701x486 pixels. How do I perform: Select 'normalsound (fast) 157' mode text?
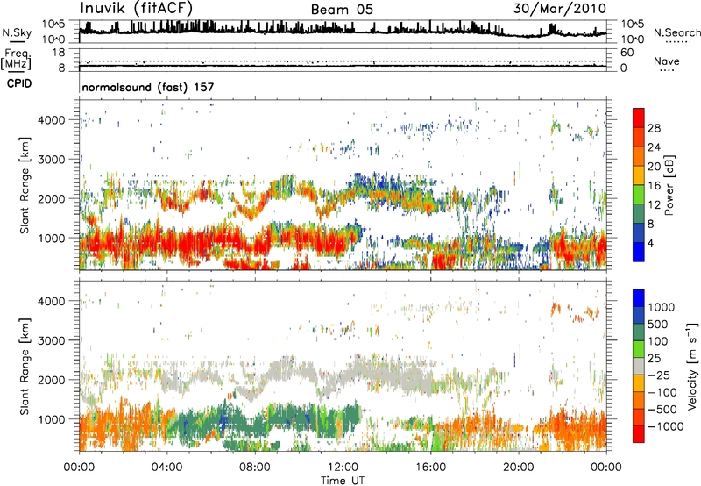click(148, 87)
